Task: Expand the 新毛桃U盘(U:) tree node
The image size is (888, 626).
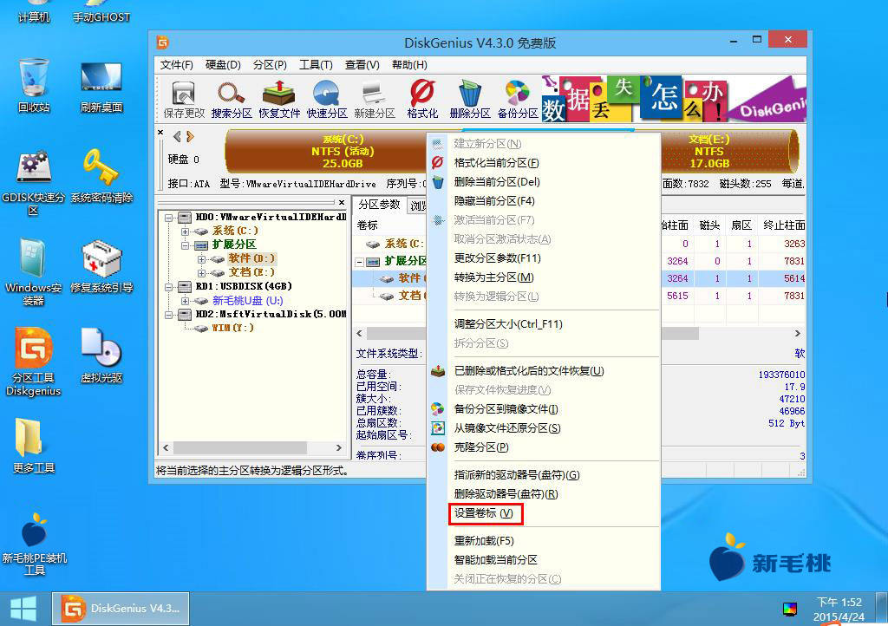Action: (x=185, y=301)
